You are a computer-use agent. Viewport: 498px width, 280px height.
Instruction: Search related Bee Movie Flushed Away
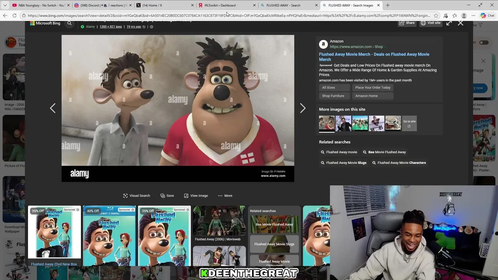[384, 152]
